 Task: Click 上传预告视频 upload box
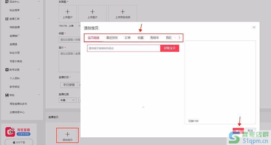[123, 14]
